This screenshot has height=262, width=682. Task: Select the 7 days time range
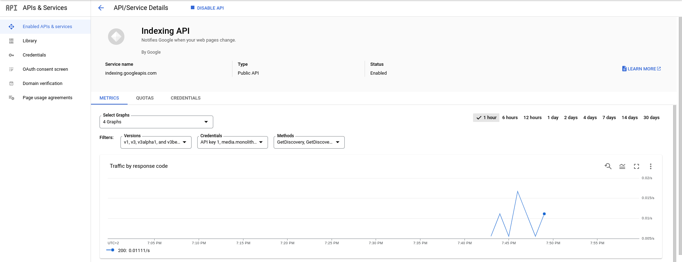[x=609, y=118]
